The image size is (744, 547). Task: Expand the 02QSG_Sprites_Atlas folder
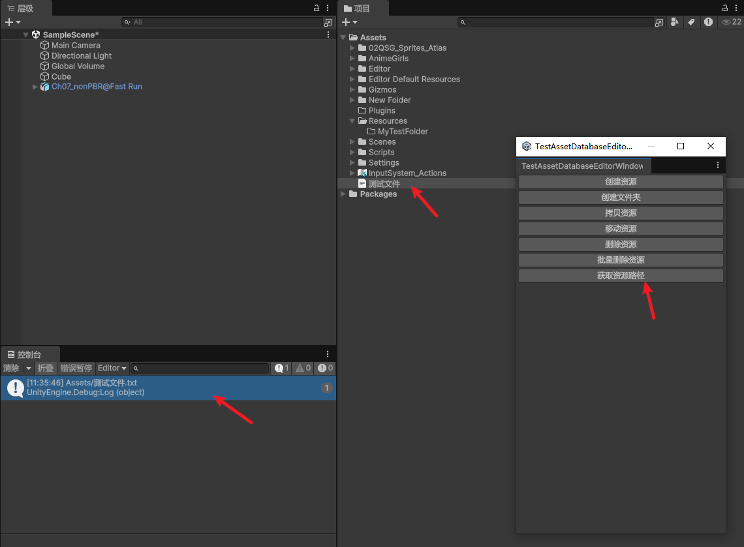pyautogui.click(x=352, y=48)
